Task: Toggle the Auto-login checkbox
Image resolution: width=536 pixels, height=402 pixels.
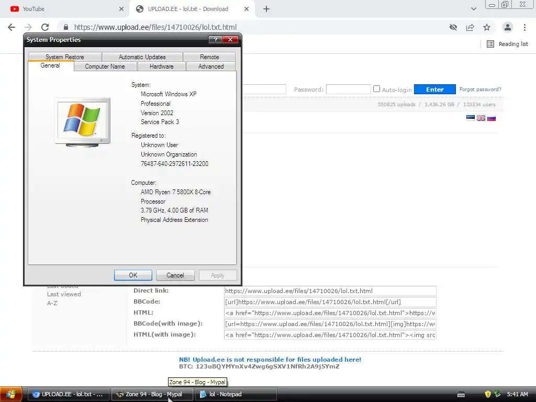Action: pos(376,89)
